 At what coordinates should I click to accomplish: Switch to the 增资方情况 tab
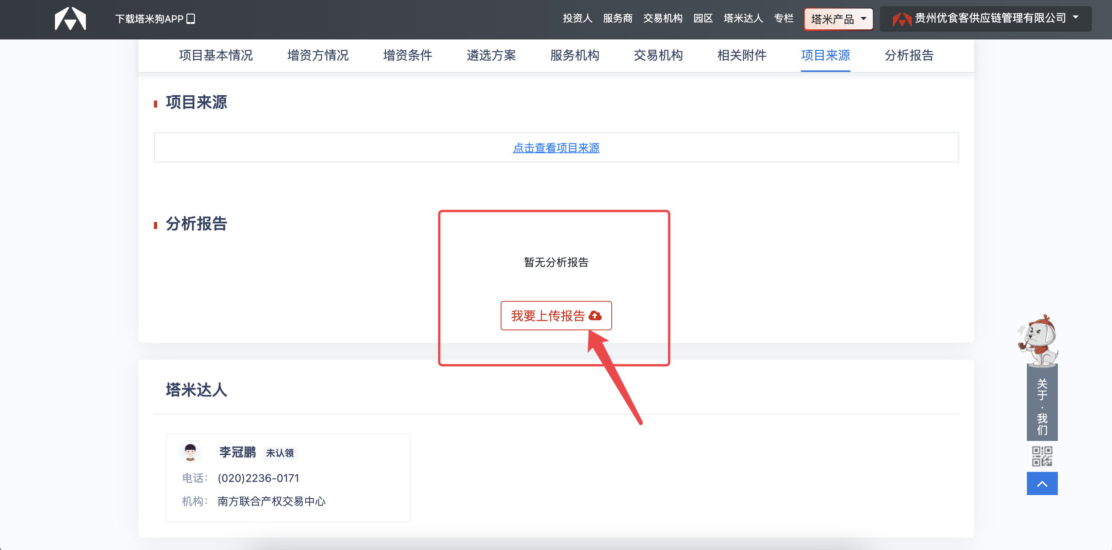pyautogui.click(x=318, y=55)
